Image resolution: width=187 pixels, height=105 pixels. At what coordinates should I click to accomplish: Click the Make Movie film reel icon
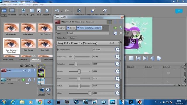point(79,11)
